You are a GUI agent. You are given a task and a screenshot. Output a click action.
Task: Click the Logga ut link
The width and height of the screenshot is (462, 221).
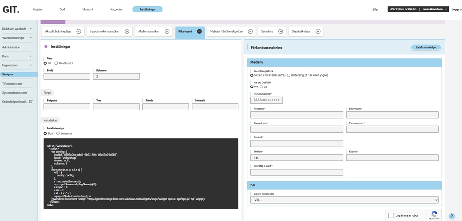456,9
